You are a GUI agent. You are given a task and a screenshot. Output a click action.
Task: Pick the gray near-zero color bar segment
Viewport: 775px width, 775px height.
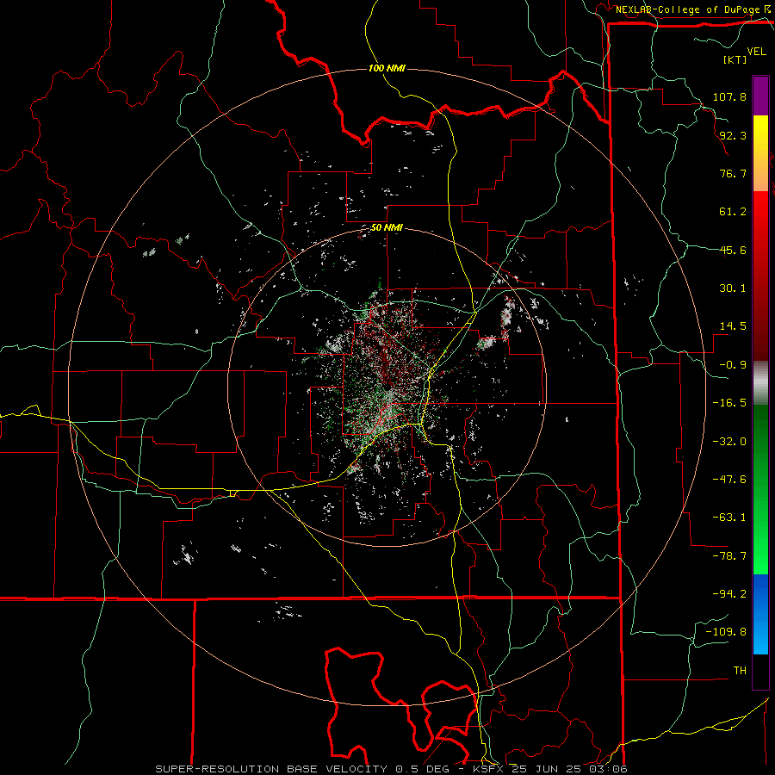[x=760, y=383]
